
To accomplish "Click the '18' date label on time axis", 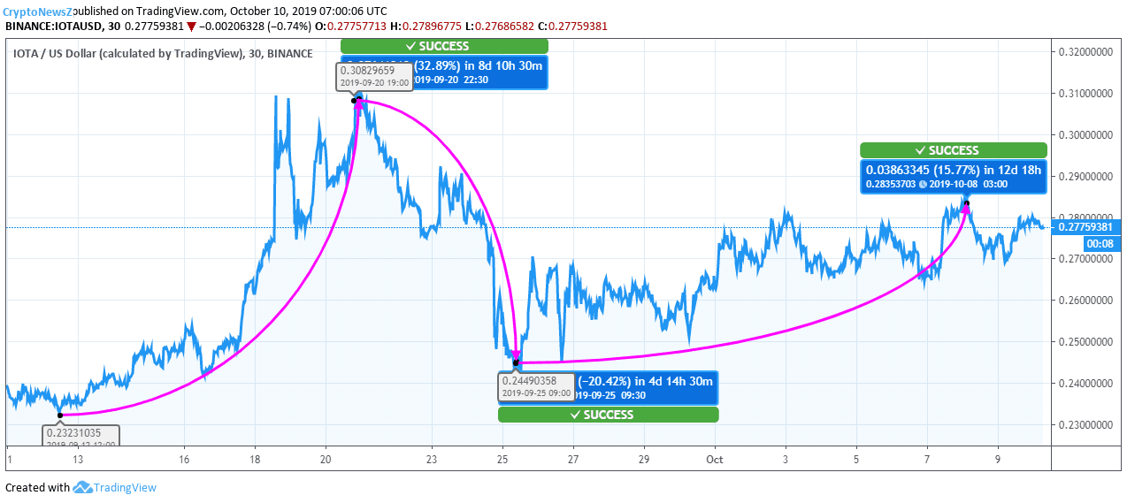I will [255, 460].
